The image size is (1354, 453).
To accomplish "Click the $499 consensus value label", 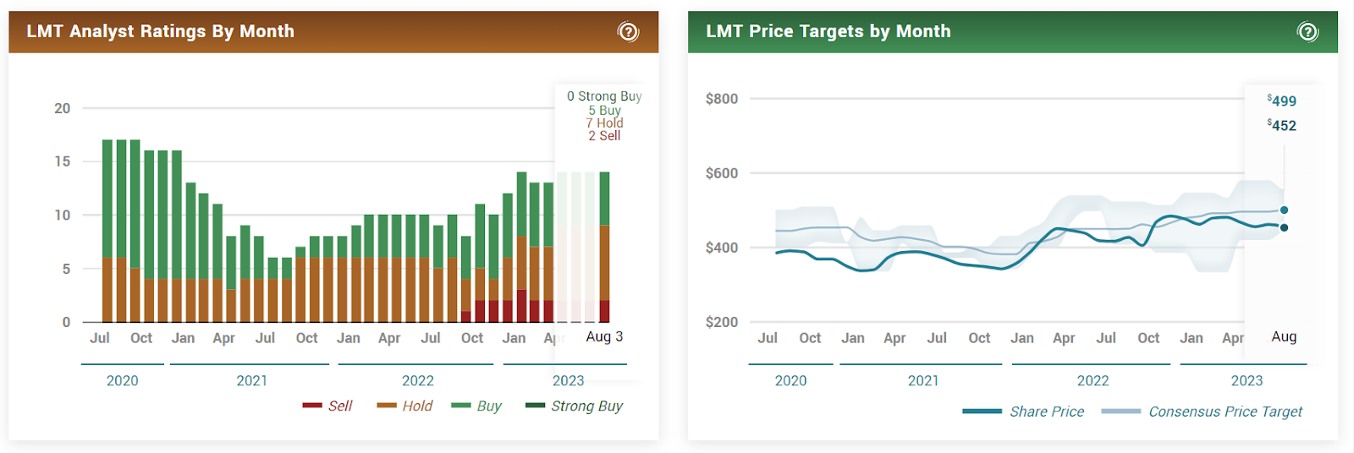I will tap(1281, 101).
